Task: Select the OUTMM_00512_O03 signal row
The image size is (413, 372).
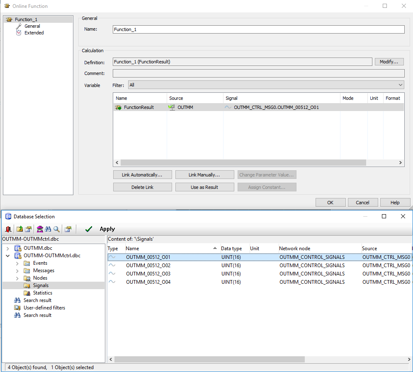Action: pyautogui.click(x=260, y=273)
